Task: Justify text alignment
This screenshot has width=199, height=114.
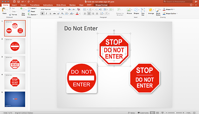Action: pyautogui.click(x=97, y=14)
